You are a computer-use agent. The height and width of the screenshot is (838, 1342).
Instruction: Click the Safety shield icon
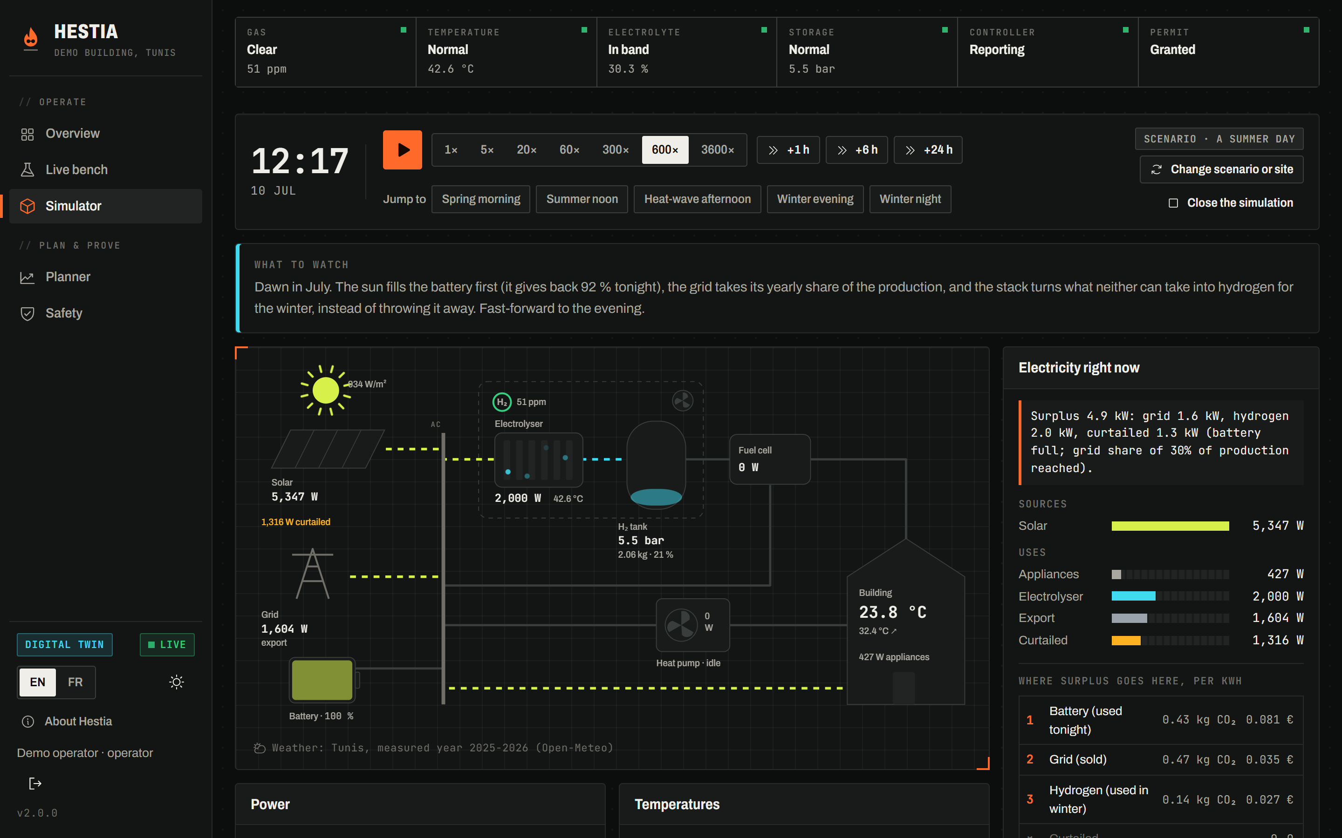click(27, 314)
